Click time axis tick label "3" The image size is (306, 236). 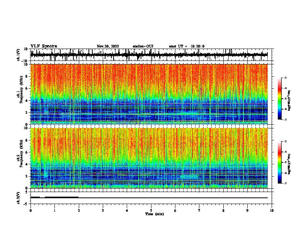tap(103, 211)
